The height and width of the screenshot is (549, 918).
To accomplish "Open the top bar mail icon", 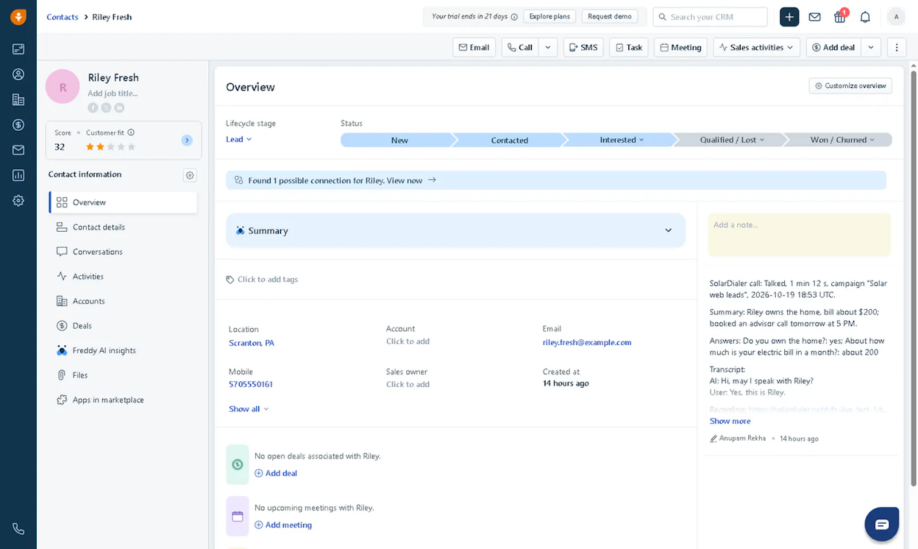I will click(x=815, y=17).
